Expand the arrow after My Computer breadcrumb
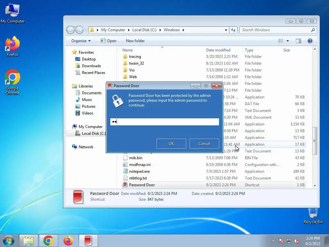The width and height of the screenshot is (329, 247). tap(129, 30)
